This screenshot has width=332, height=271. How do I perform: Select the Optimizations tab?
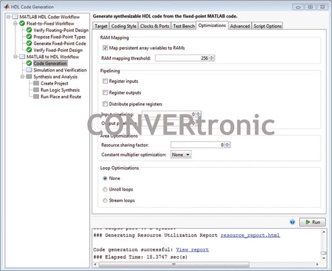212,25
